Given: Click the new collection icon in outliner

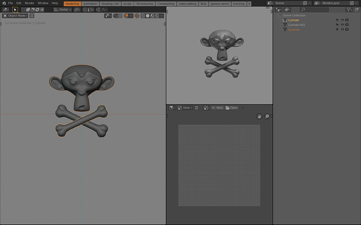Looking at the screenshot, I should (x=357, y=9).
